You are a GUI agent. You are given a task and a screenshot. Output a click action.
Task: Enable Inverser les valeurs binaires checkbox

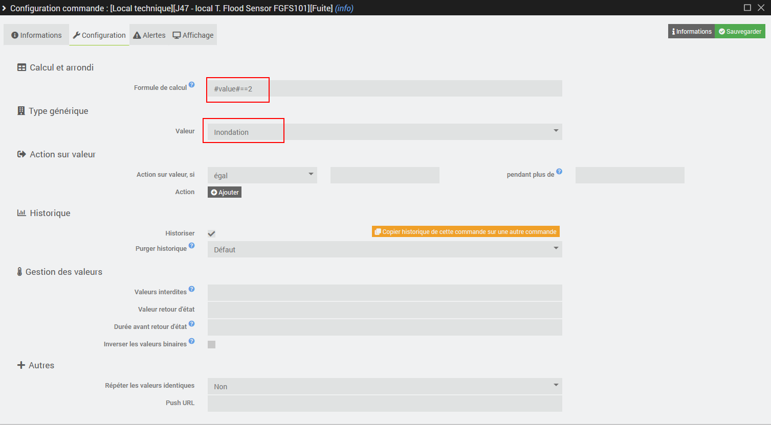[211, 344]
